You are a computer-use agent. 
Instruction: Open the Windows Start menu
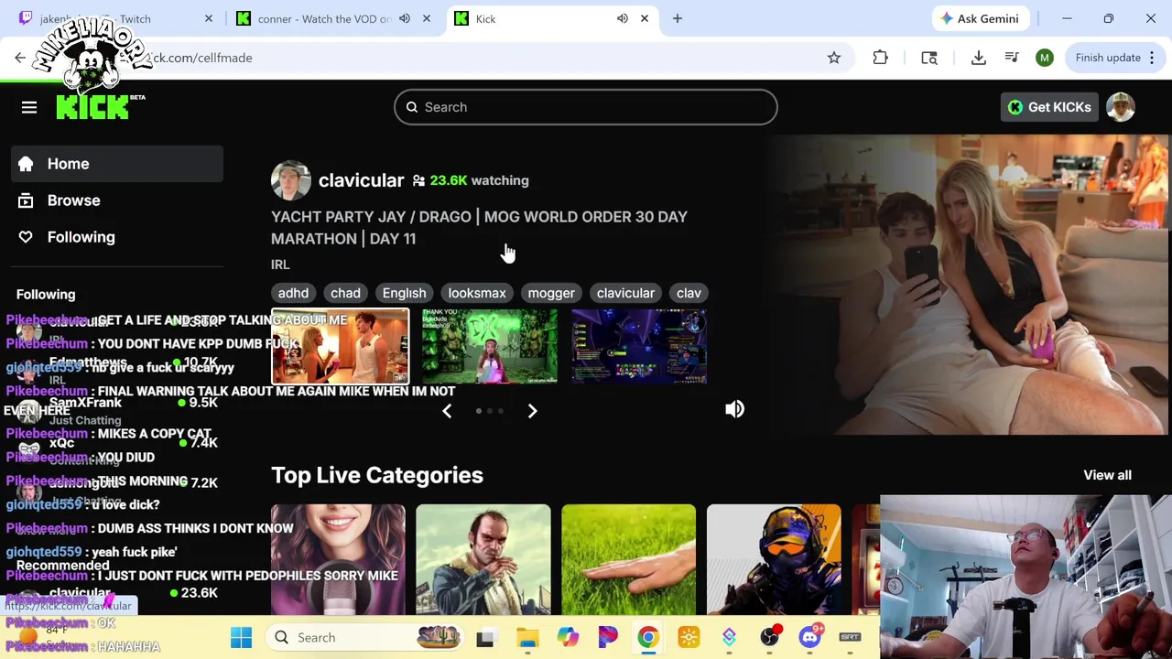point(242,637)
